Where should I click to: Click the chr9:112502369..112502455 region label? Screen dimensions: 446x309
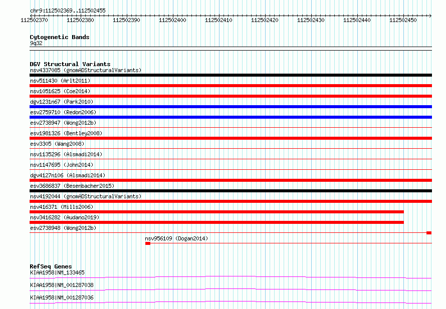point(68,11)
